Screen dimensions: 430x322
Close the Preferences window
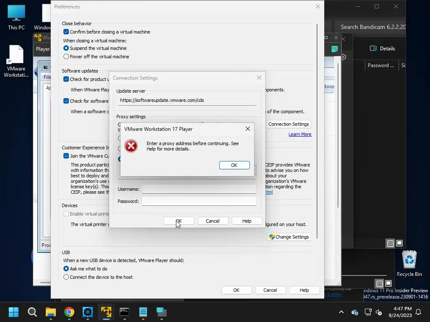tap(317, 6)
